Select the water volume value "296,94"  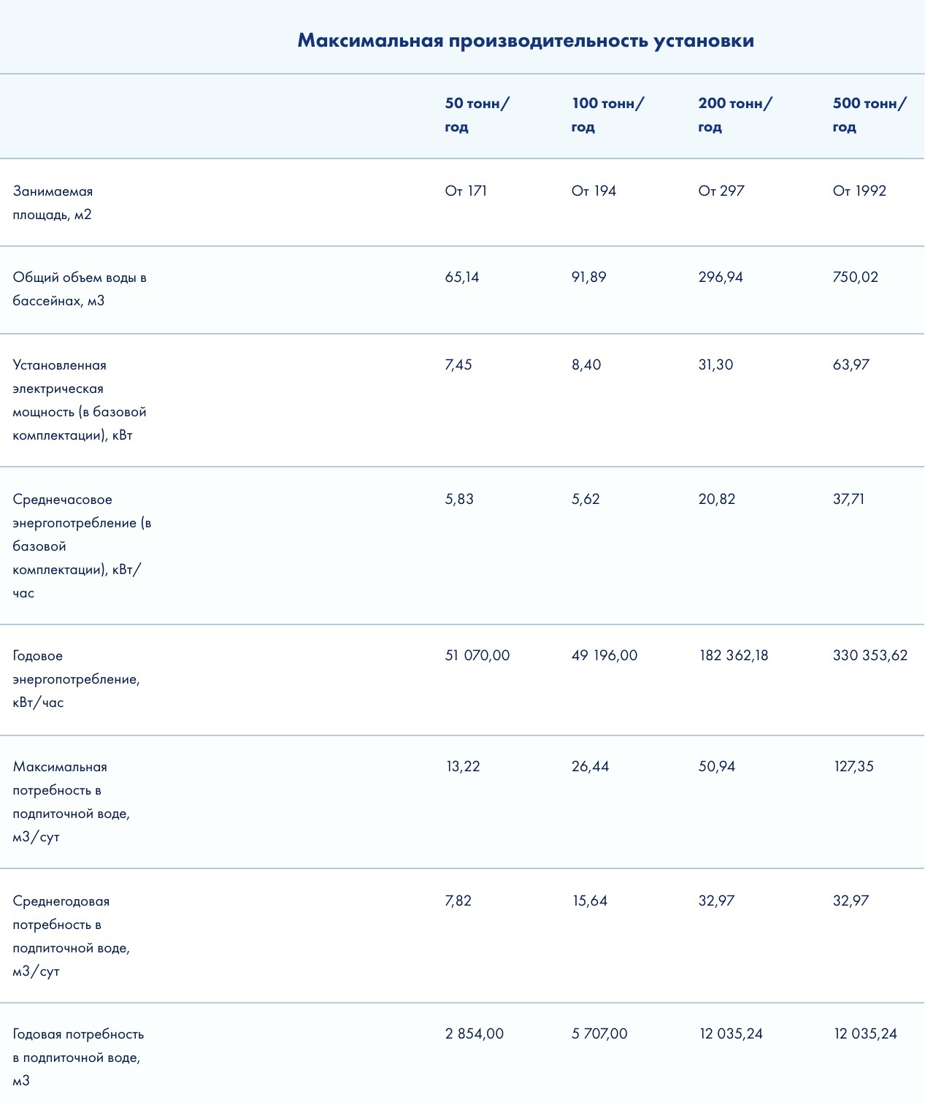coord(721,278)
